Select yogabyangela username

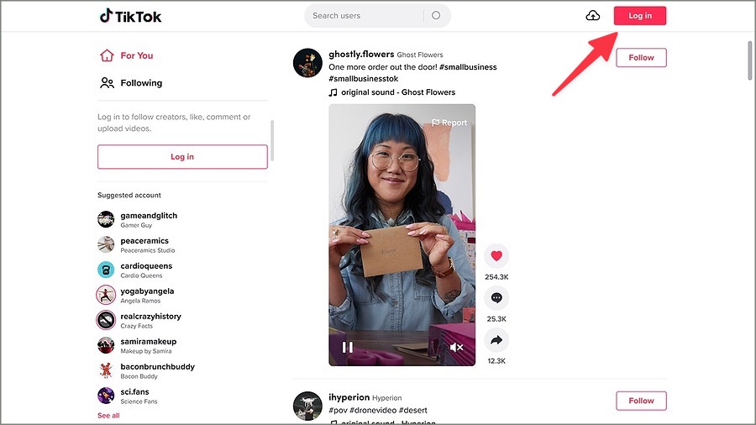(x=147, y=291)
